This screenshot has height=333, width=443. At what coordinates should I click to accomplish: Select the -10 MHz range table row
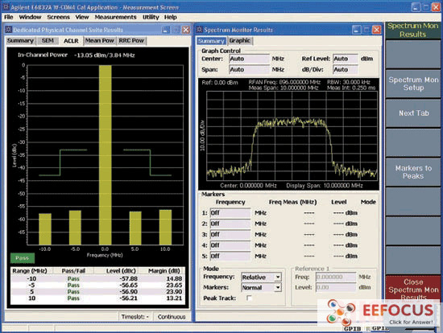point(97,279)
